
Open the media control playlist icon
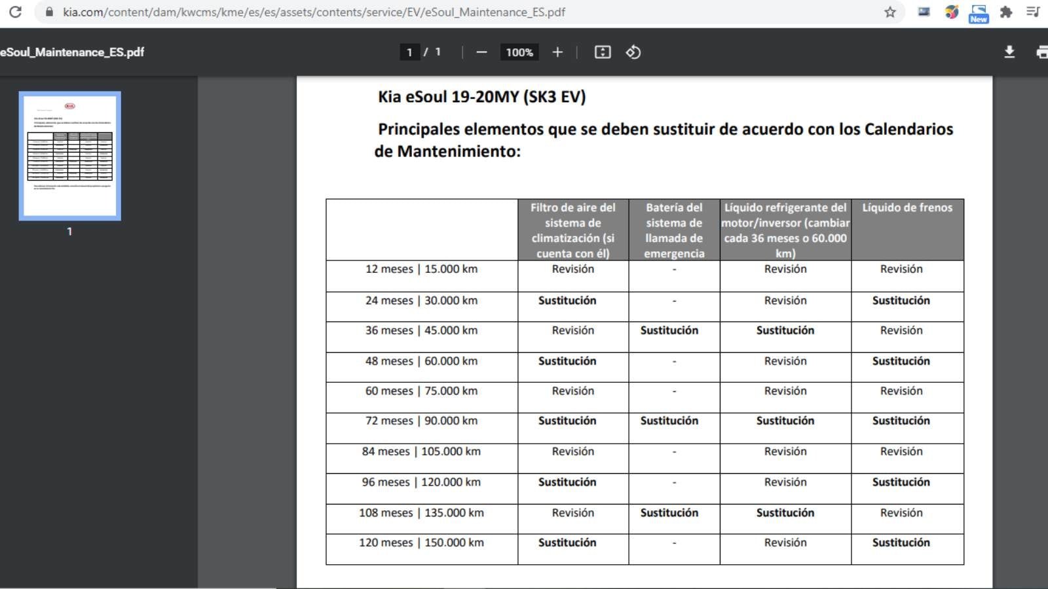tap(1033, 12)
